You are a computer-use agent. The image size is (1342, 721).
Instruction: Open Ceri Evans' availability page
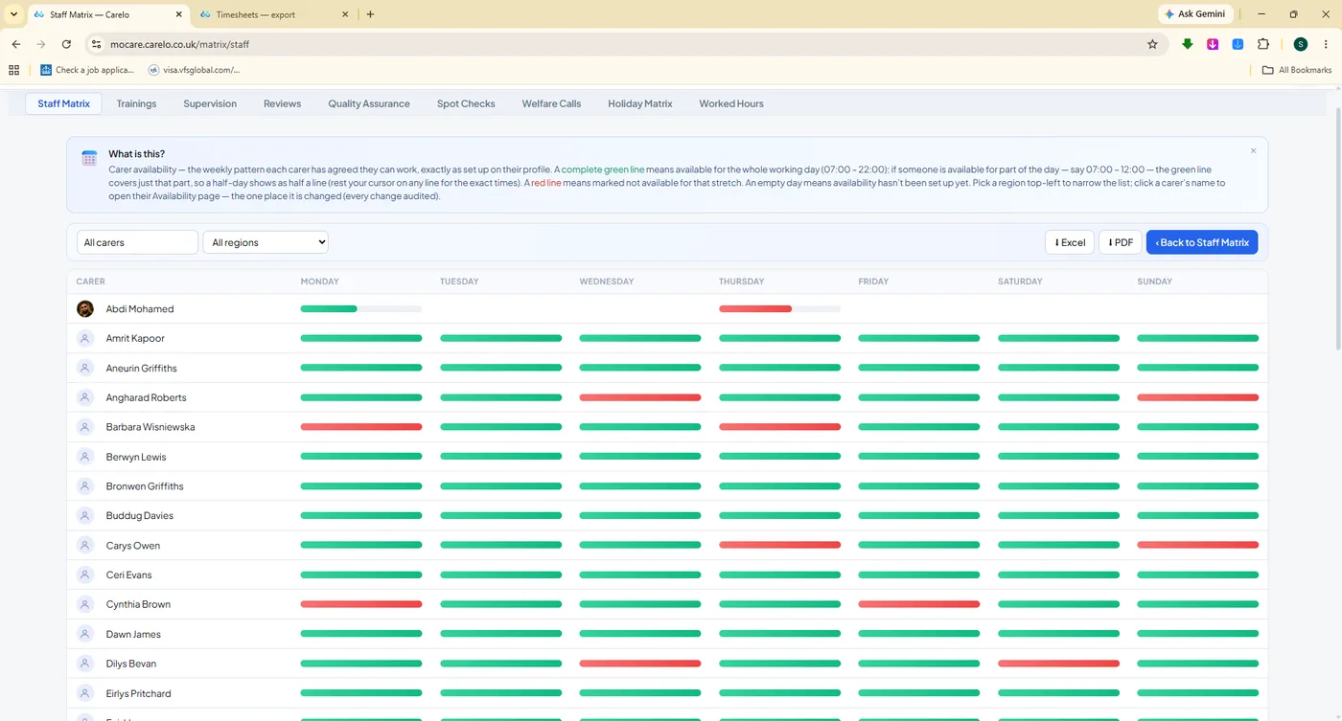pos(128,575)
